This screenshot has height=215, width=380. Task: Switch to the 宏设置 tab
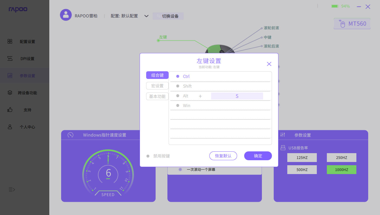[157, 86]
